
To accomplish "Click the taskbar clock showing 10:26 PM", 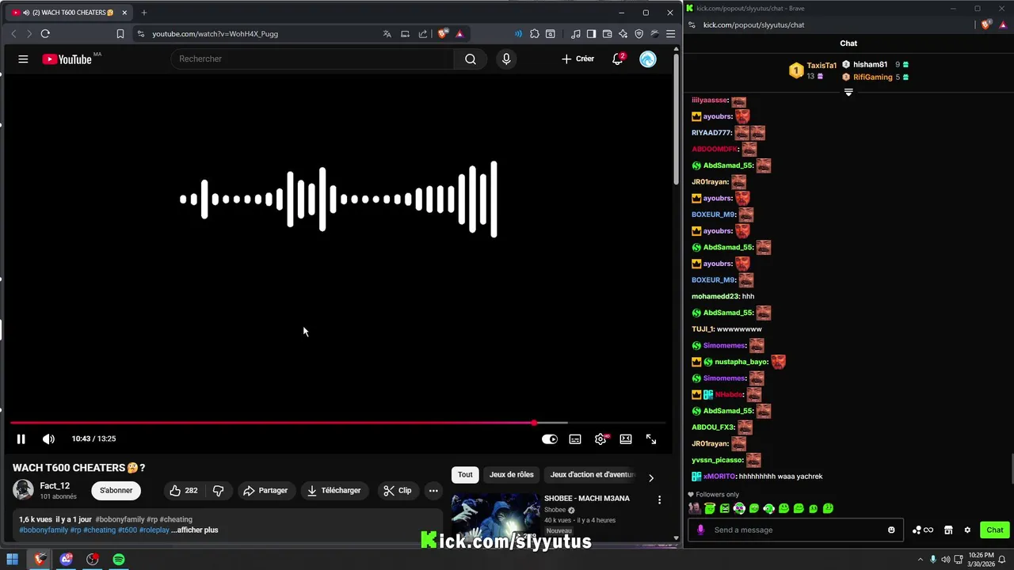I will [980, 559].
